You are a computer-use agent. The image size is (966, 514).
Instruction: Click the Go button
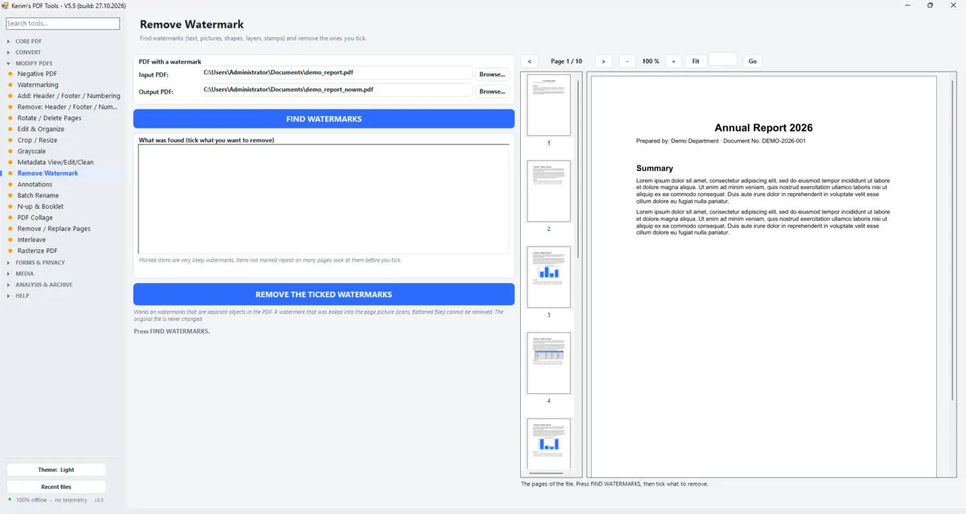click(x=752, y=61)
